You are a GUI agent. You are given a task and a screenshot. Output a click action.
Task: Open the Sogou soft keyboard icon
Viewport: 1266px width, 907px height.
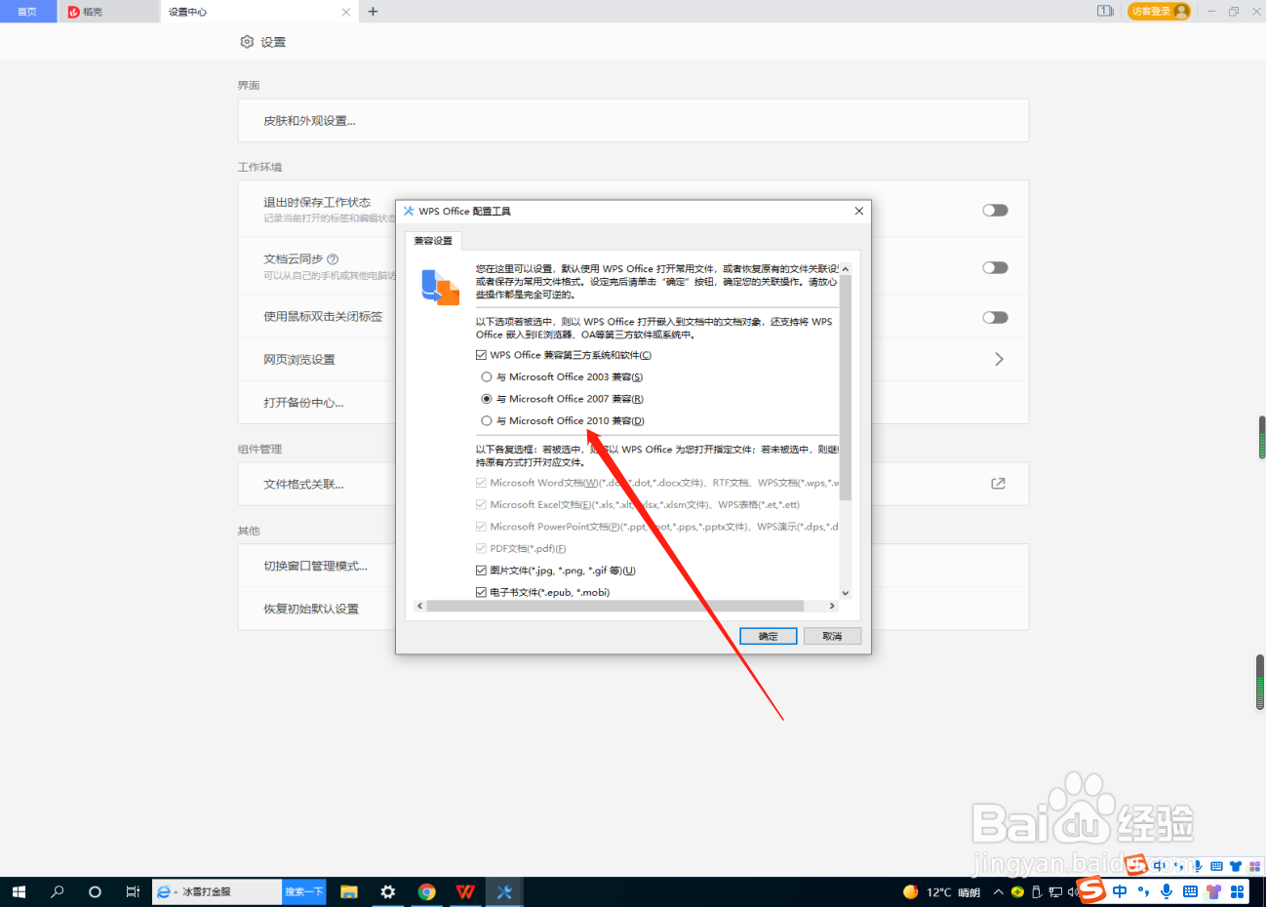point(1190,891)
